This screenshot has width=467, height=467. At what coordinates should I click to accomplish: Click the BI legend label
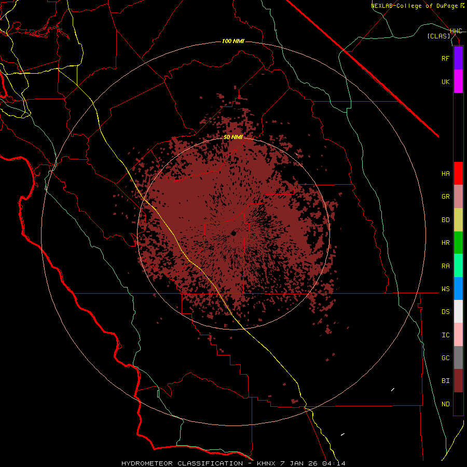[x=445, y=381]
